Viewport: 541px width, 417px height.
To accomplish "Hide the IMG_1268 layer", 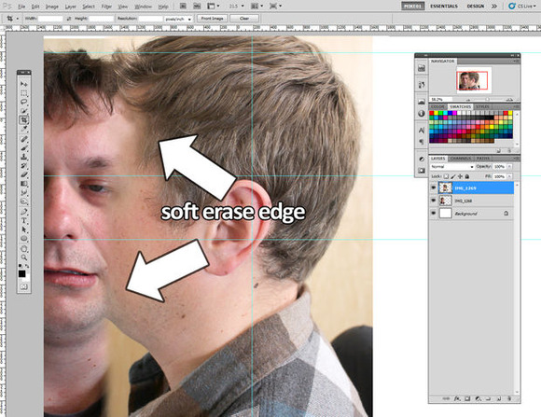I will tap(434, 201).
